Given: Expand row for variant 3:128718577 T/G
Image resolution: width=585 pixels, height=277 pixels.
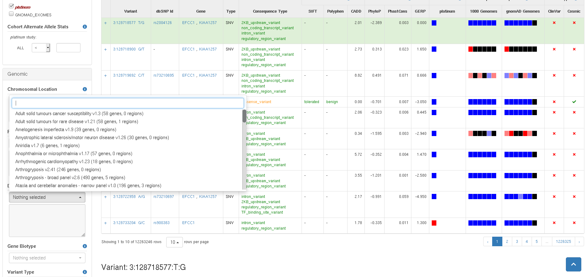Looking at the screenshot, I should click(x=105, y=23).
